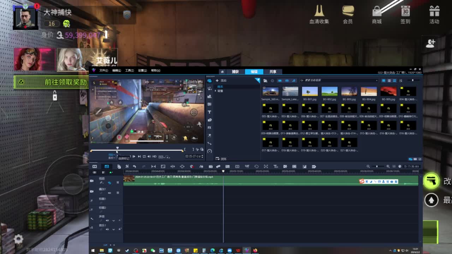452x254 pixels.
Task: Open the Sound/audio library icon
Action: (x=209, y=89)
